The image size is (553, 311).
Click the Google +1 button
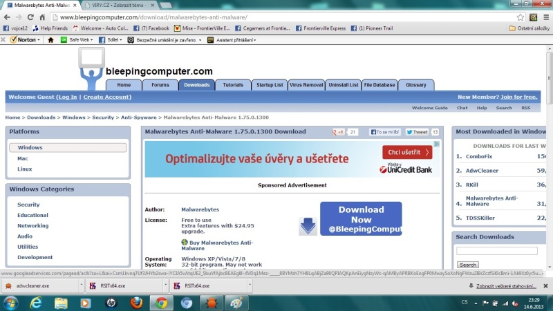[x=338, y=132]
